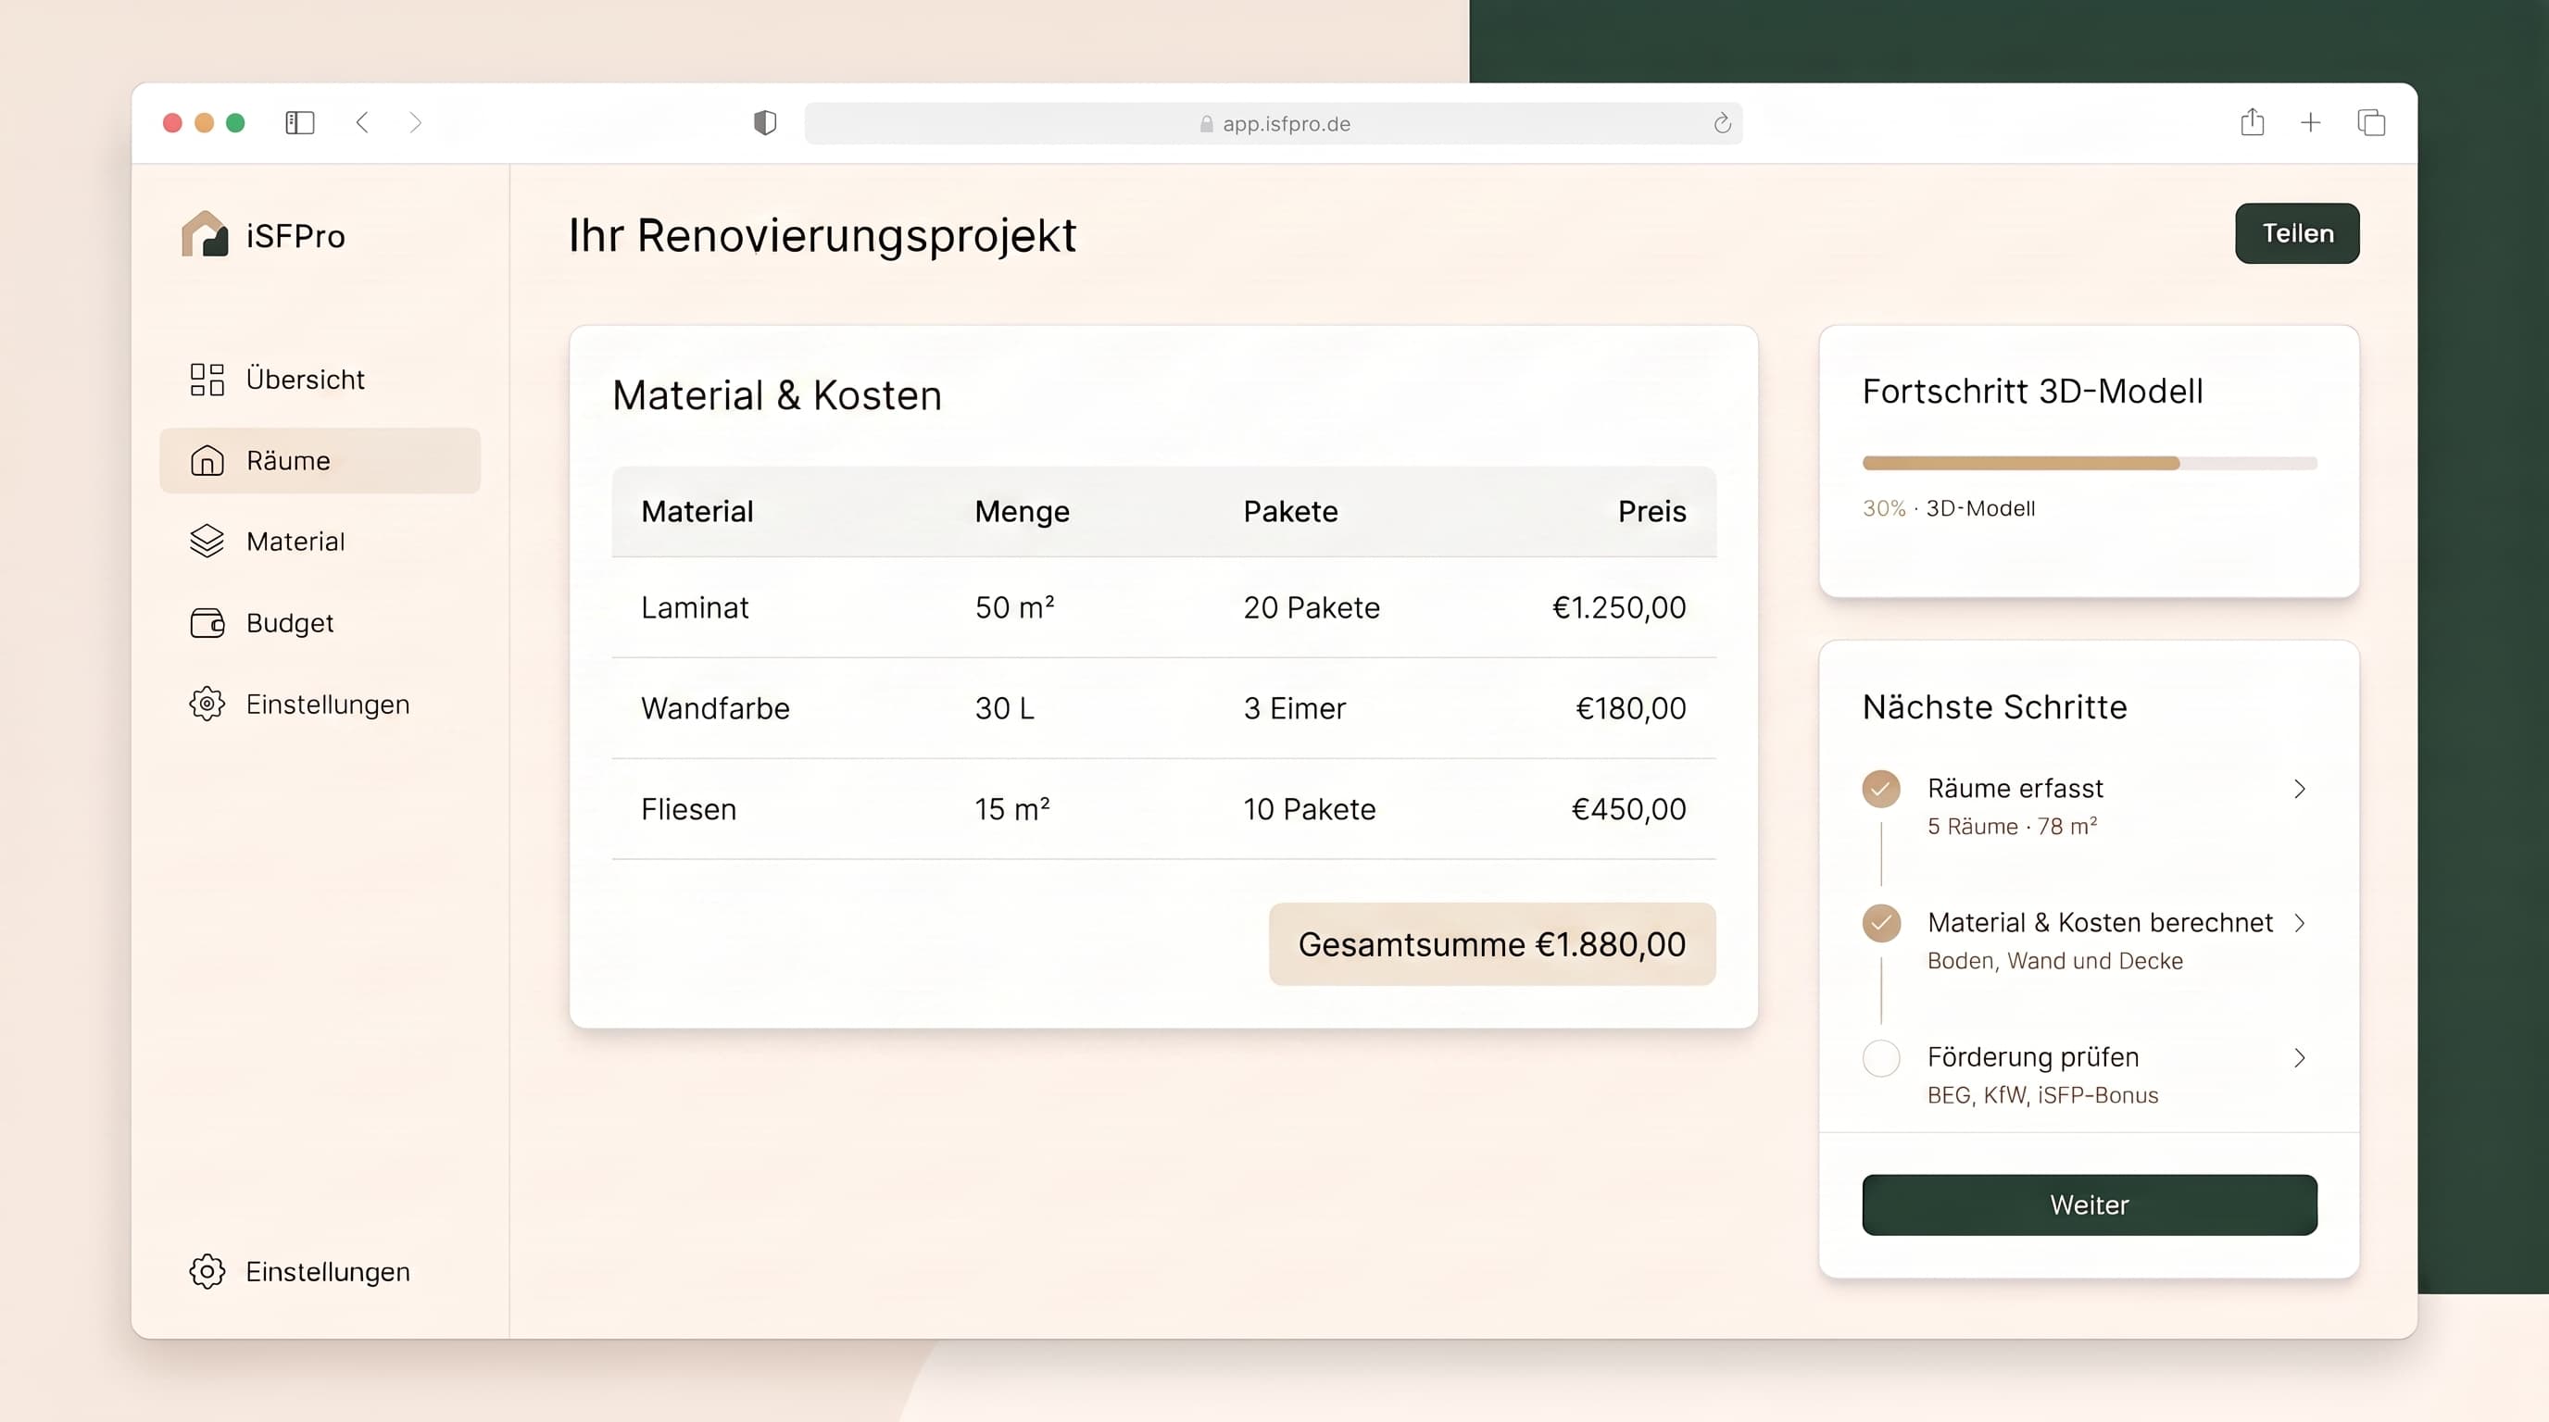Click the Übersicht grid icon
Viewport: 2549px width, 1422px height.
pyautogui.click(x=207, y=380)
